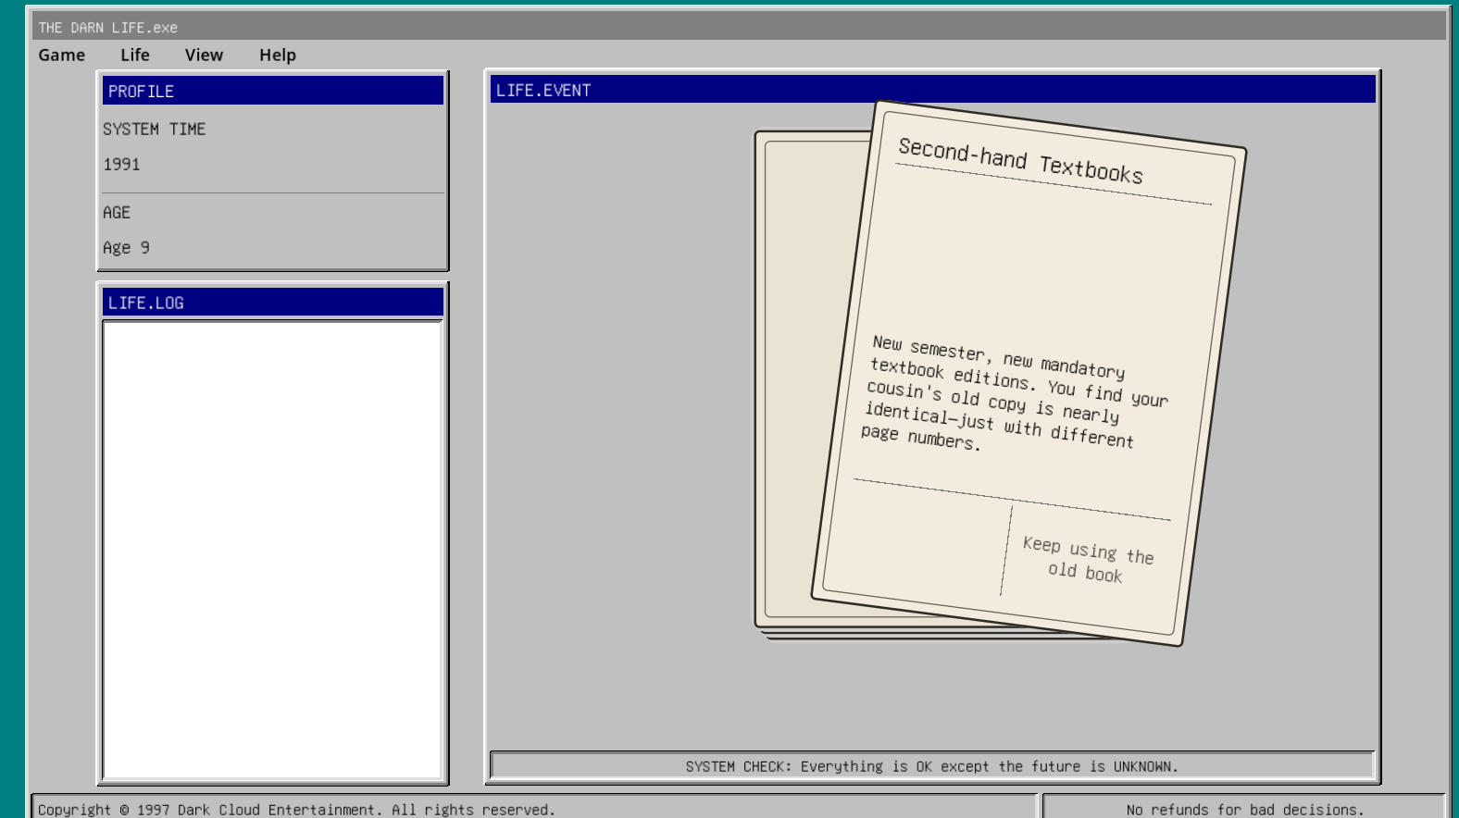Click the LIFE.LOG panel header
Viewport: 1459px width, 818px height.
(272, 303)
